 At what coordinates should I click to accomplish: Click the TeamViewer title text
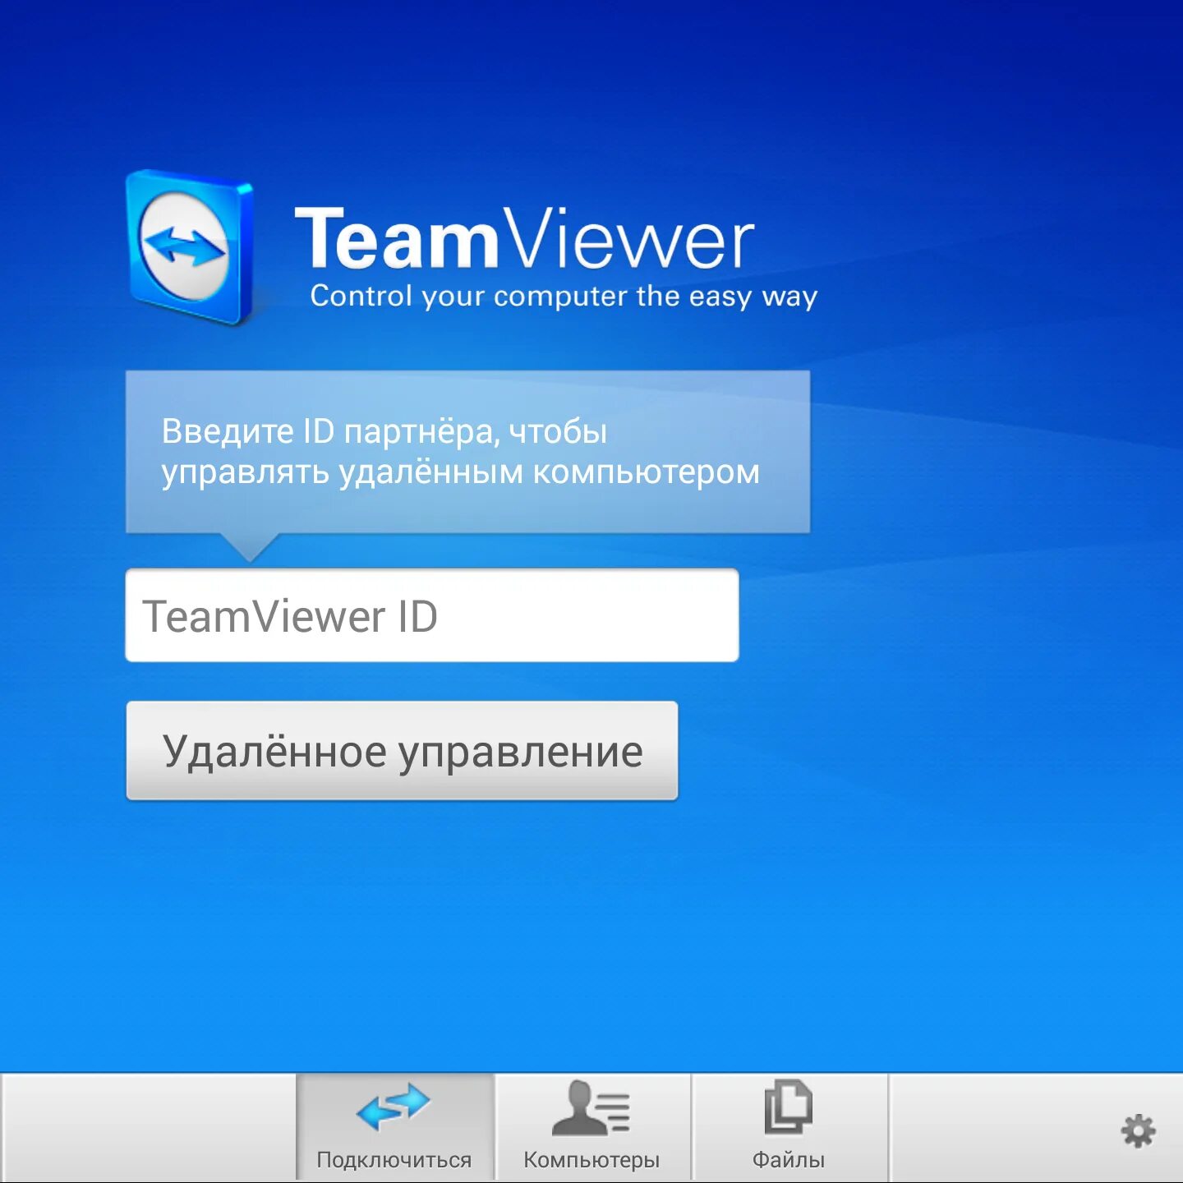(524, 238)
